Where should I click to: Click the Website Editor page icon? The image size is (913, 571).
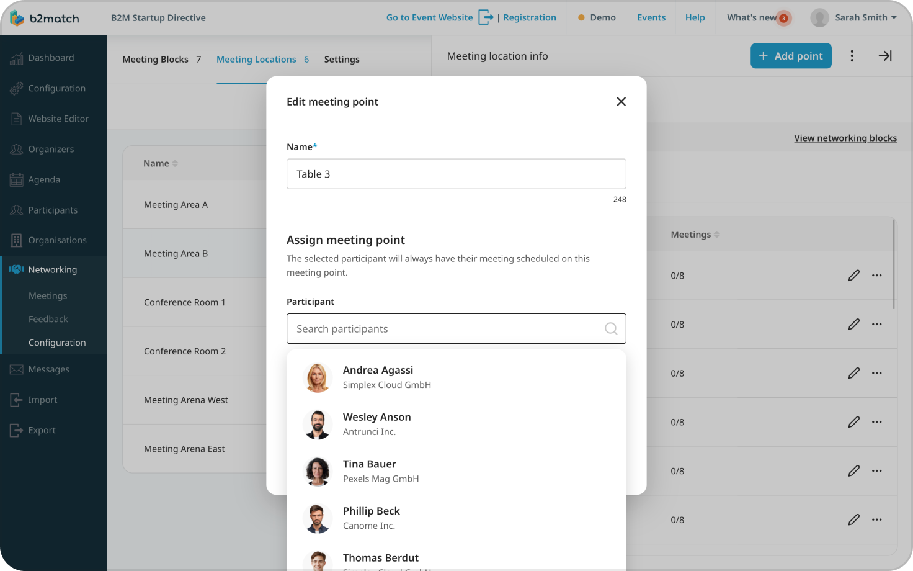point(17,119)
